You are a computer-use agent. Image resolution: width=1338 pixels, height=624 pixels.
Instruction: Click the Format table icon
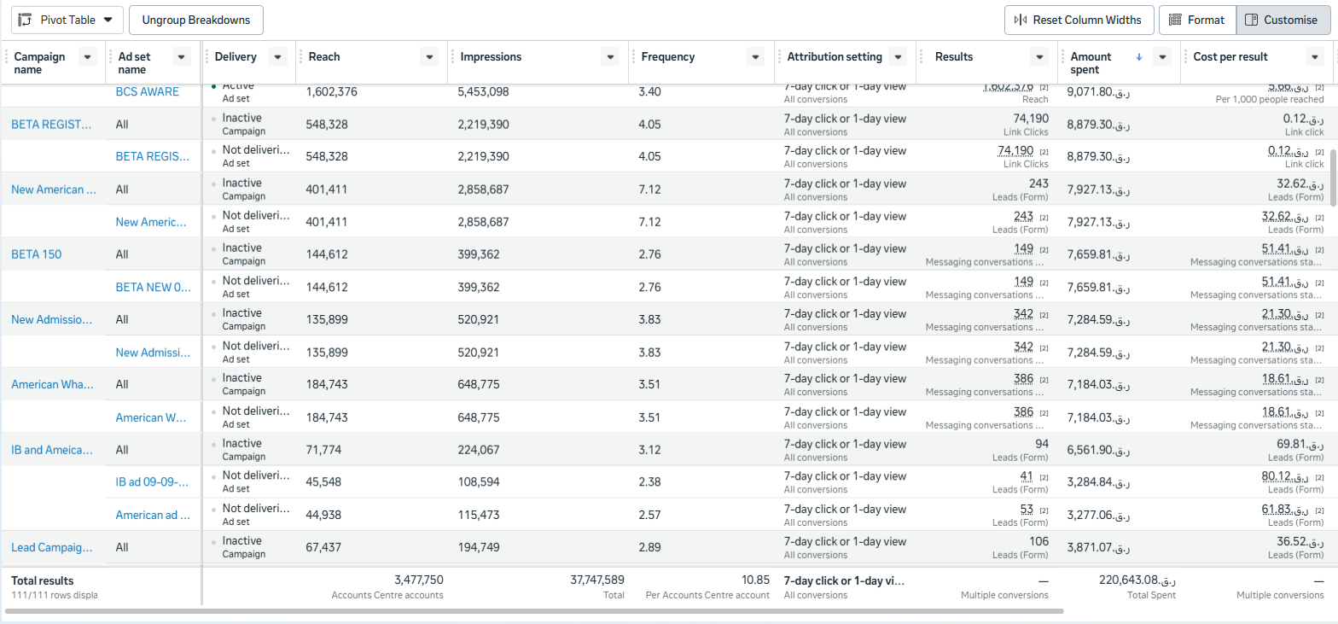(1175, 20)
